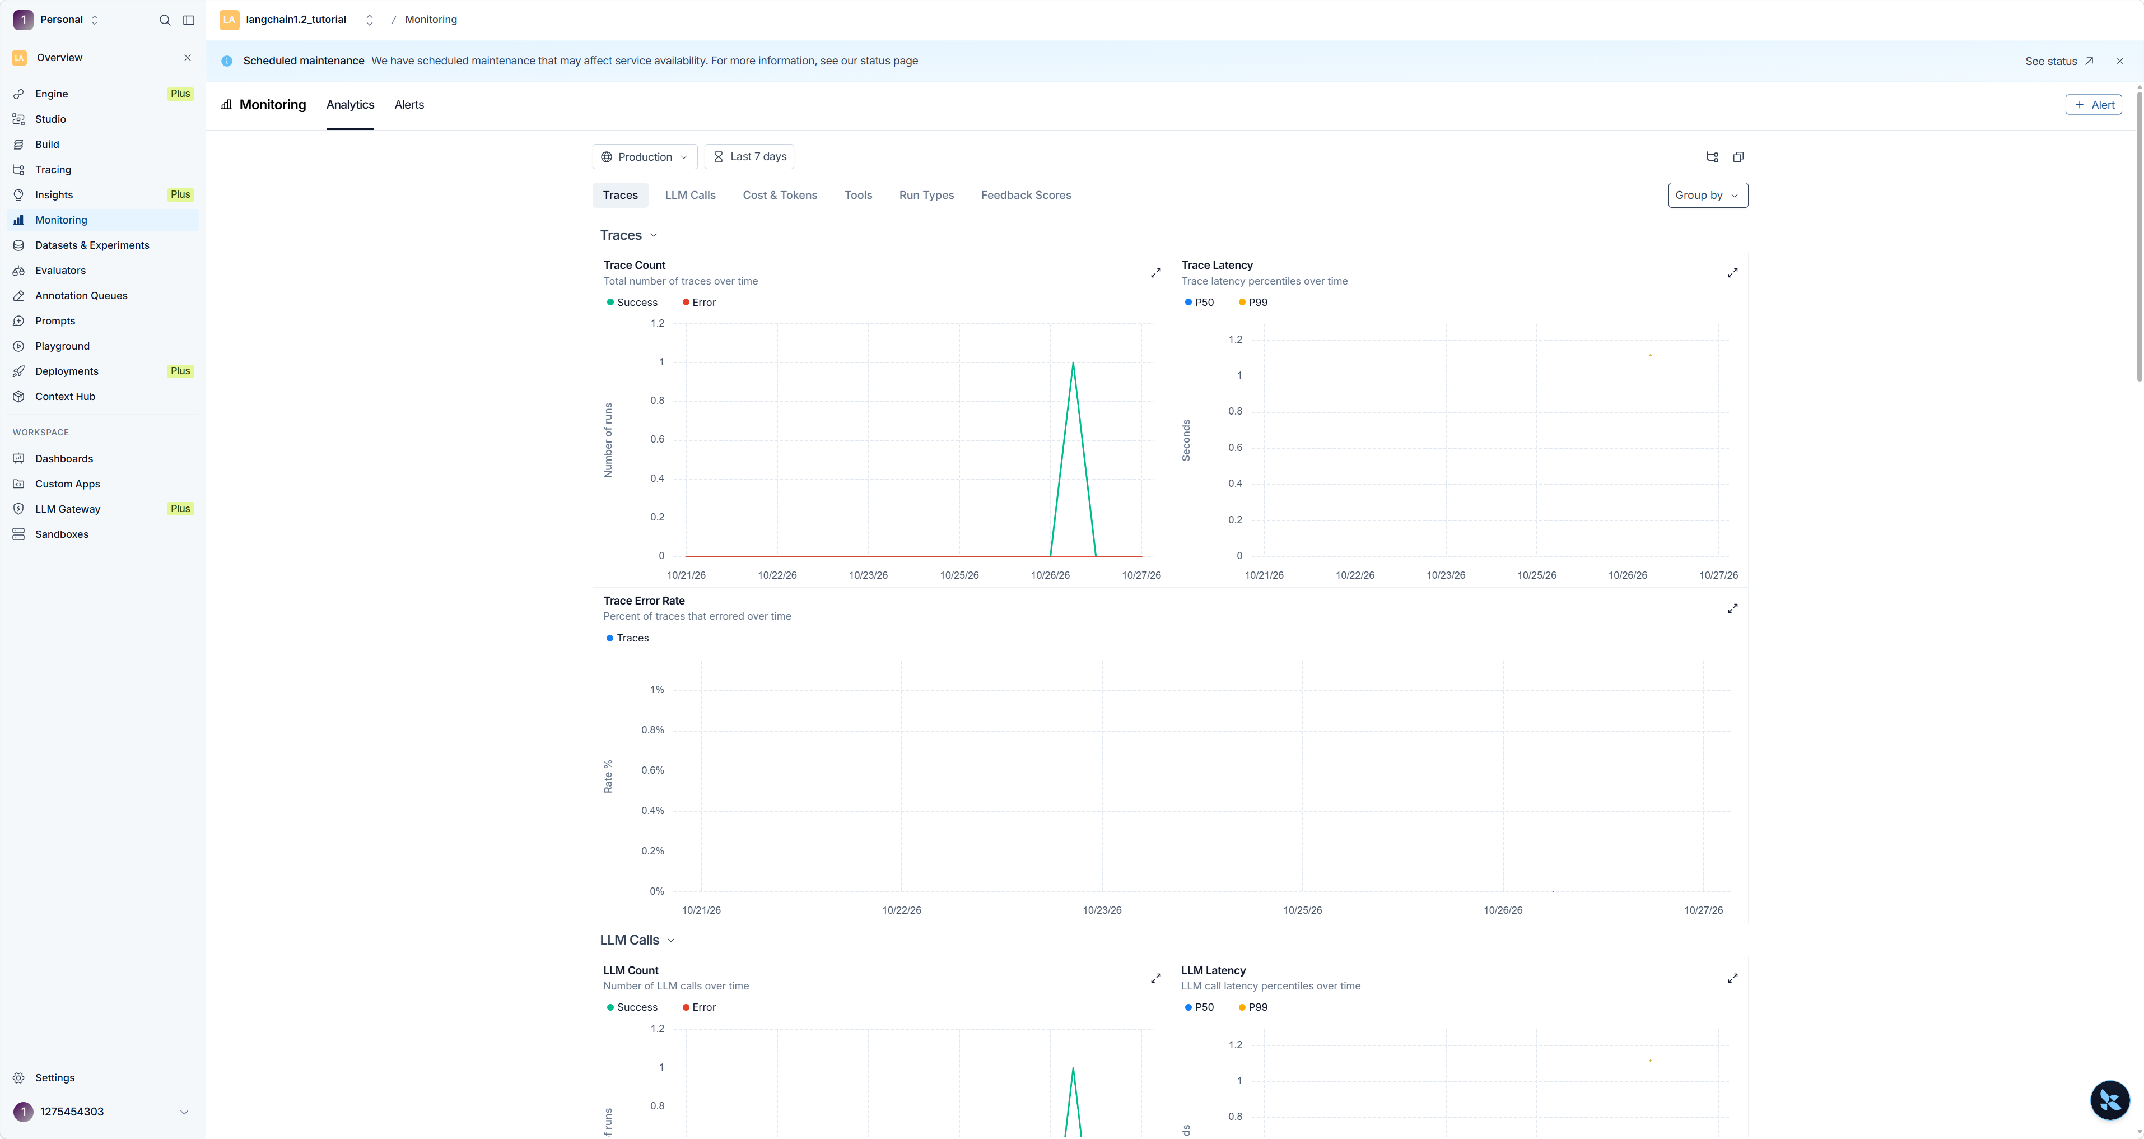2144x1139 pixels.
Task: Open Insights in the sidebar
Action: (103, 195)
